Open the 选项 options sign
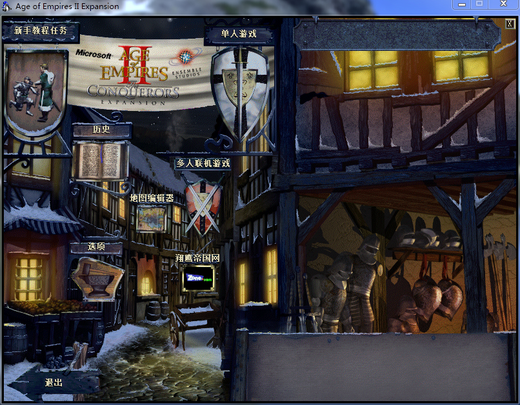 click(x=96, y=247)
